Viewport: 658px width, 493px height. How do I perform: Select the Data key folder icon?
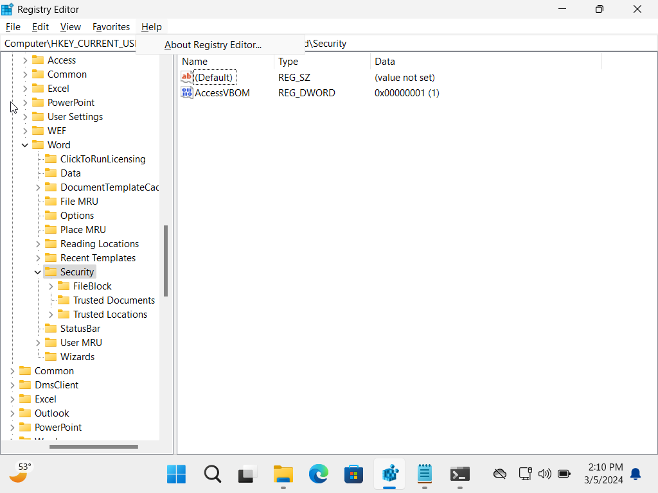click(x=51, y=173)
